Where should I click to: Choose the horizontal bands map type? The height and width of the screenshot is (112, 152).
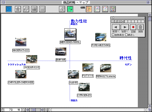tap(97, 9)
